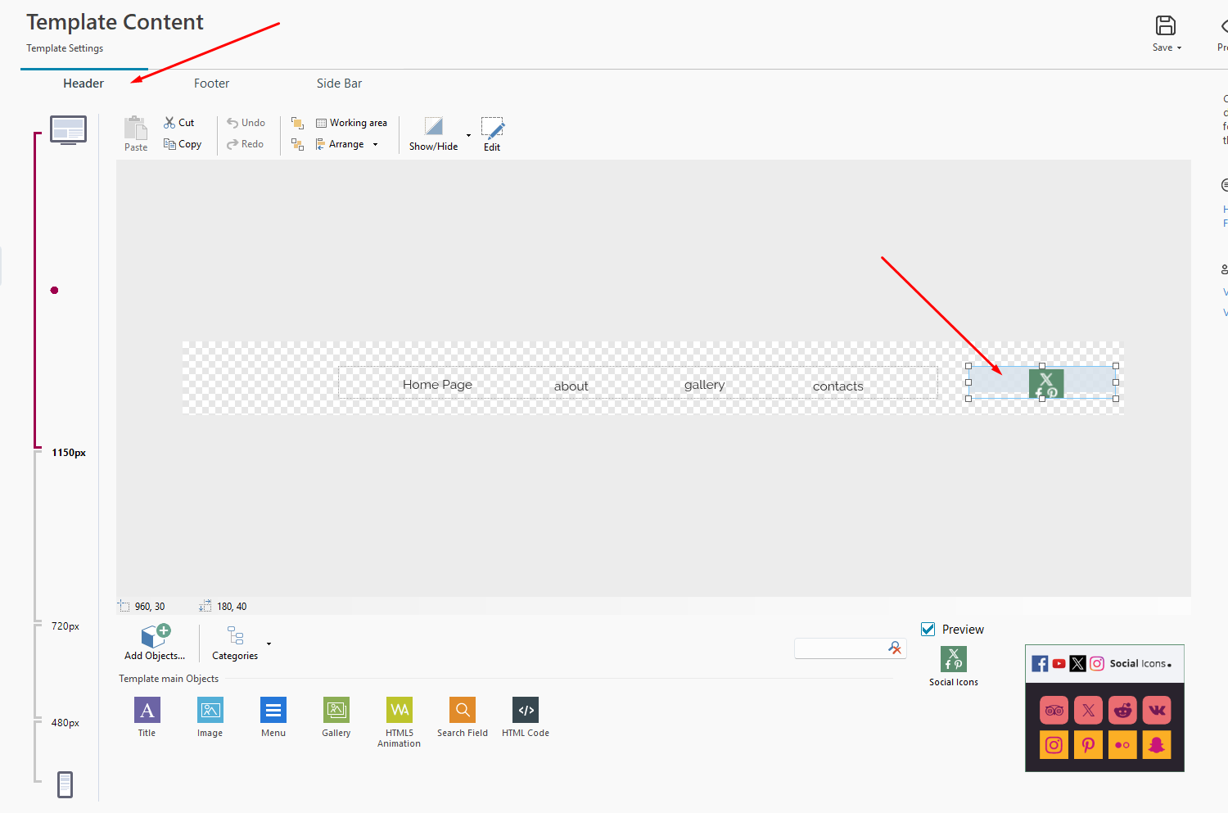Click the Social Icons object icon
This screenshot has height=813, width=1228.
954,659
